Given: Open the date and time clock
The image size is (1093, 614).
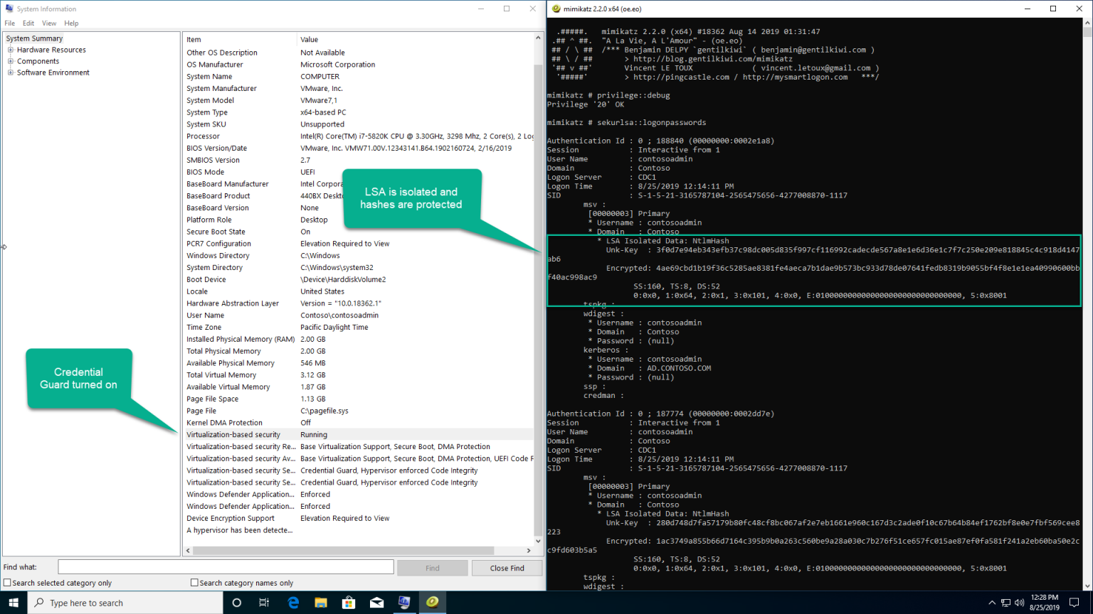Looking at the screenshot, I should 1045,603.
